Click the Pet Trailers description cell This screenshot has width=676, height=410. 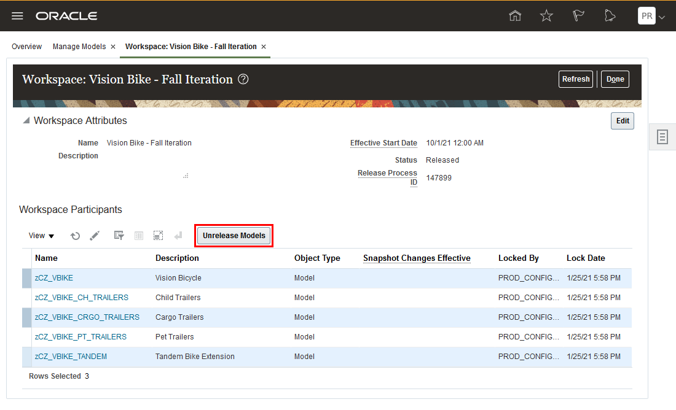[175, 337]
